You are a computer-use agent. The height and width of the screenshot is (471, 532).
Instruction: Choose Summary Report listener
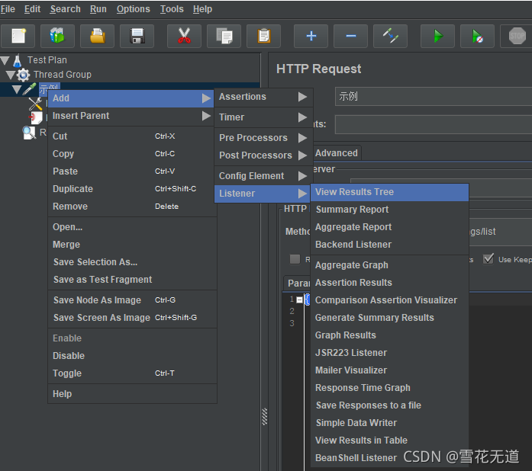pyautogui.click(x=389, y=210)
